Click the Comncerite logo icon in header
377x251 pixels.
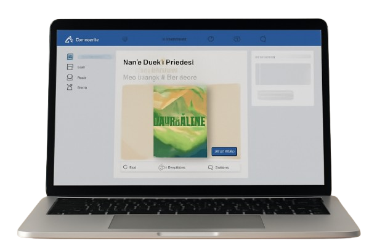click(69, 39)
